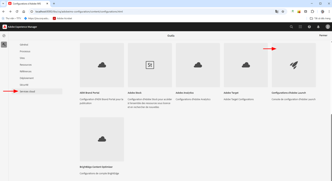
Task: Open the notifications bell
Action: tap(318, 27)
